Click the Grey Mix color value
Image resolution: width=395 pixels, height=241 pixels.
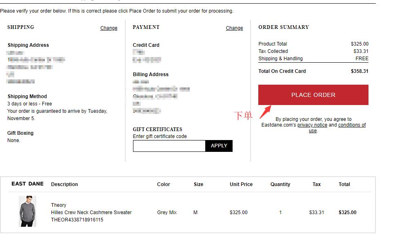tap(167, 213)
